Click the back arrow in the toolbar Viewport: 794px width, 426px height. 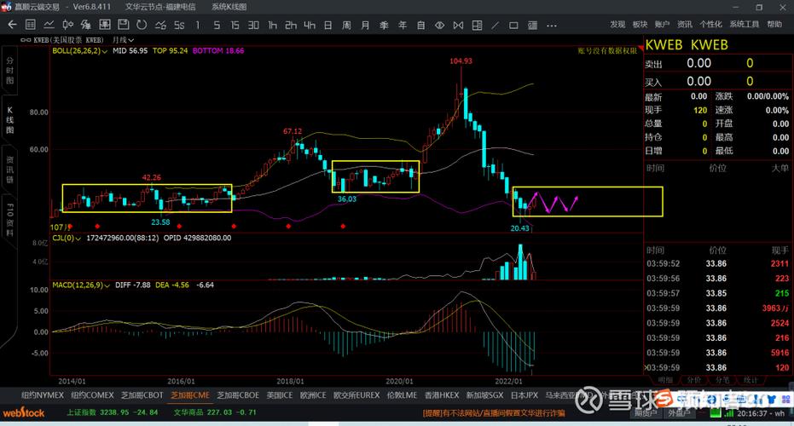(x=11, y=25)
